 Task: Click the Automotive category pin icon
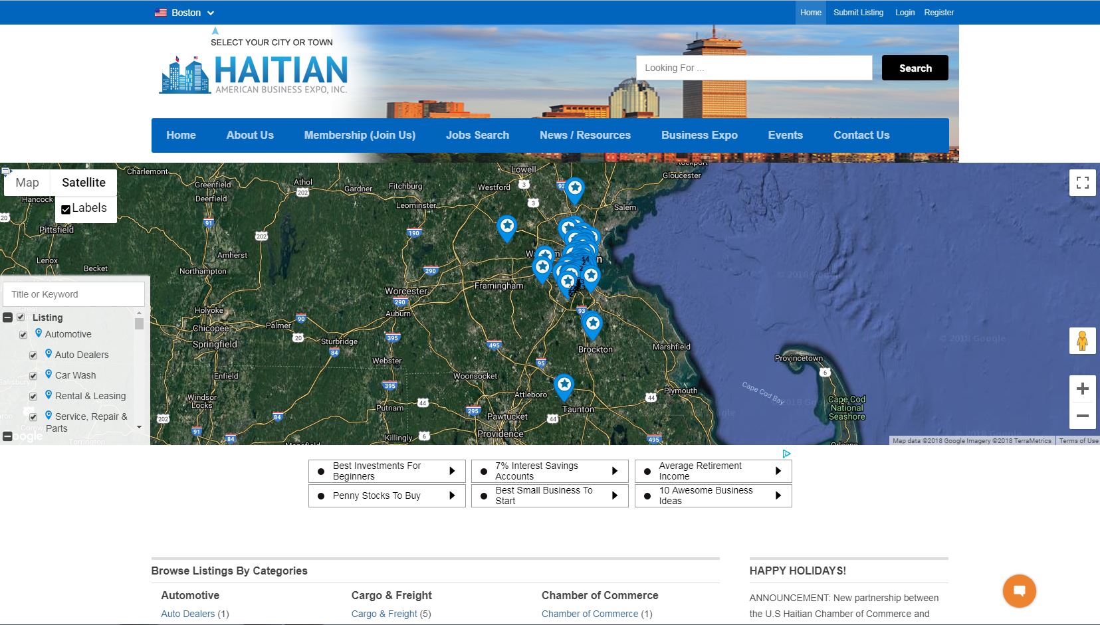(39, 333)
